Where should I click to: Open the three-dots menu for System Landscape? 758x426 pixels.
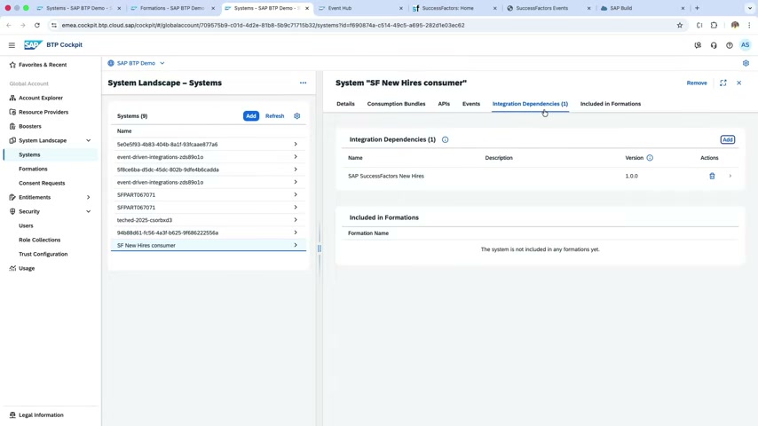coord(303,83)
